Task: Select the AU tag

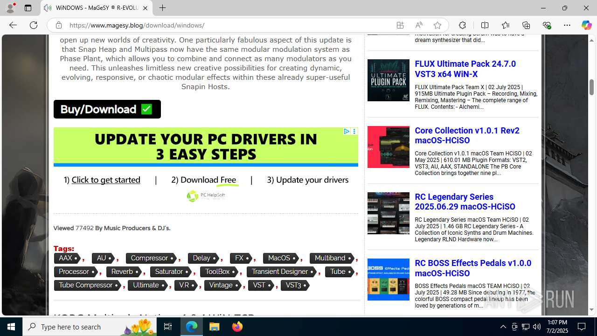Action: pyautogui.click(x=104, y=258)
